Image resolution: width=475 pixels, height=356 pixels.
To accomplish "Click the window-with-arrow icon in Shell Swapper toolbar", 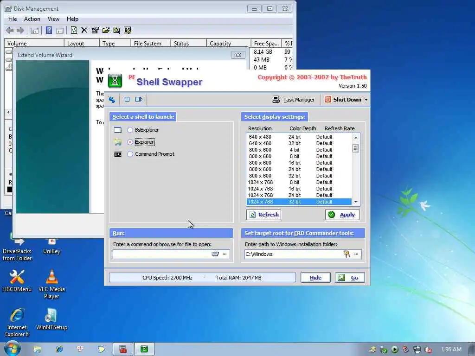I will (x=139, y=99).
